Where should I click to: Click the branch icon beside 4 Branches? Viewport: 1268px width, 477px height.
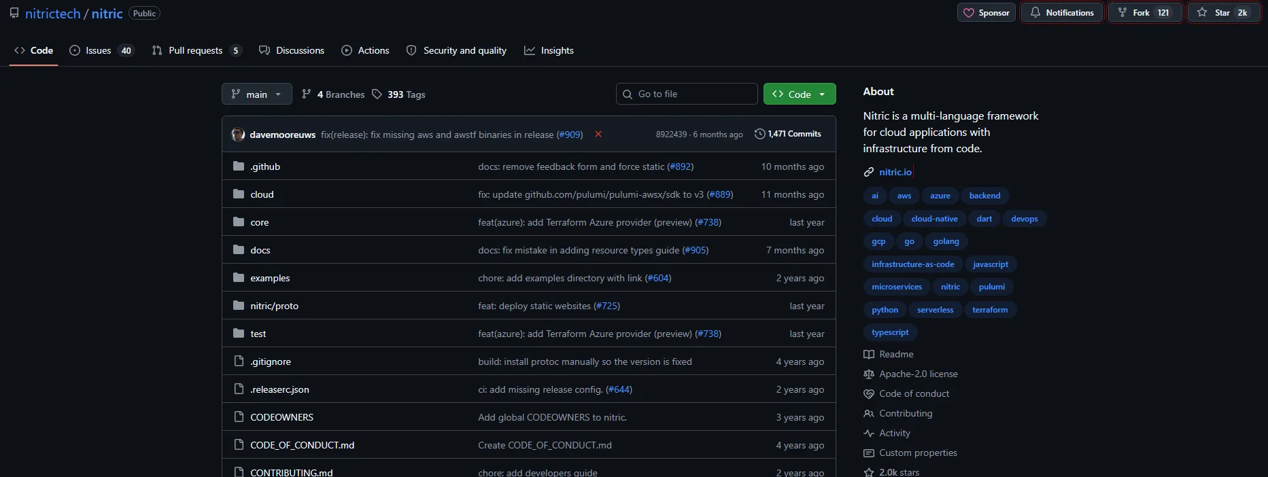coord(307,94)
